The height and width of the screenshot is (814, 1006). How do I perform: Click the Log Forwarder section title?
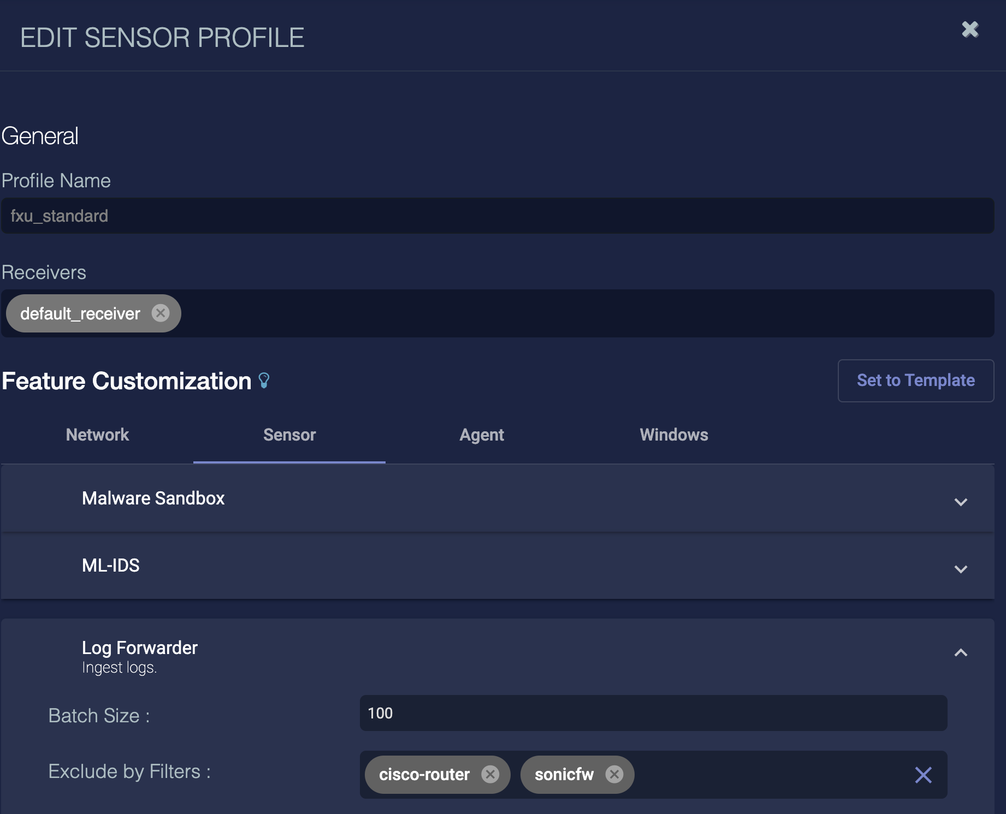[x=140, y=648]
